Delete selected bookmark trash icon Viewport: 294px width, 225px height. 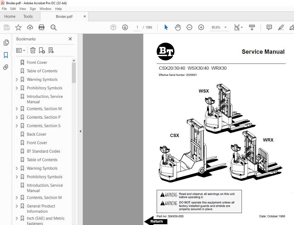click(x=33, y=50)
